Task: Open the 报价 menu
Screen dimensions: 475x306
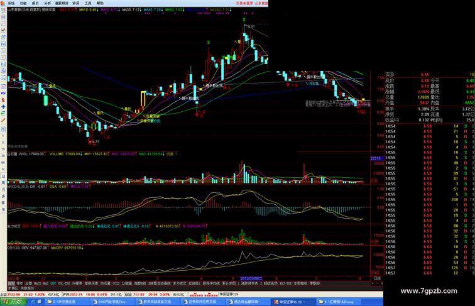Action: pyautogui.click(x=35, y=3)
